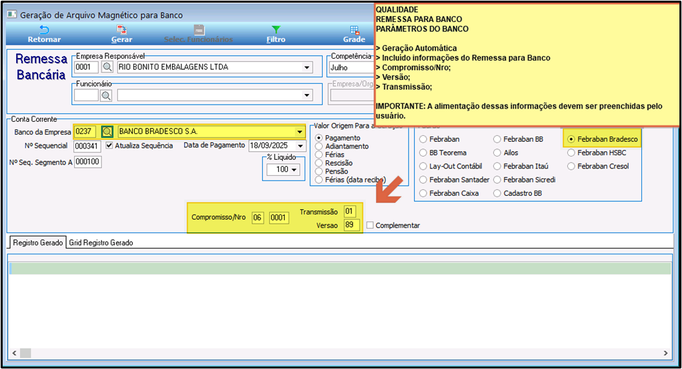Select the Lay-Out Contábil radio

[x=423, y=166]
